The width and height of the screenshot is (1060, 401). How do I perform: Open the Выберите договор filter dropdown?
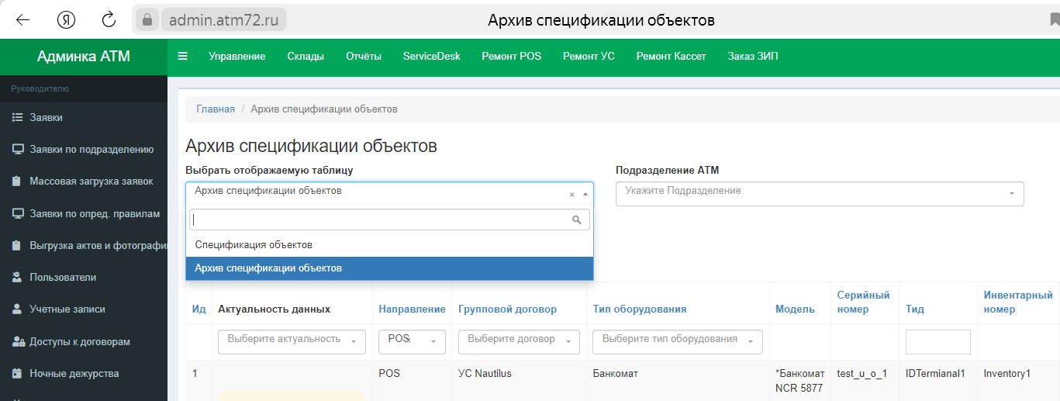pyautogui.click(x=518, y=341)
